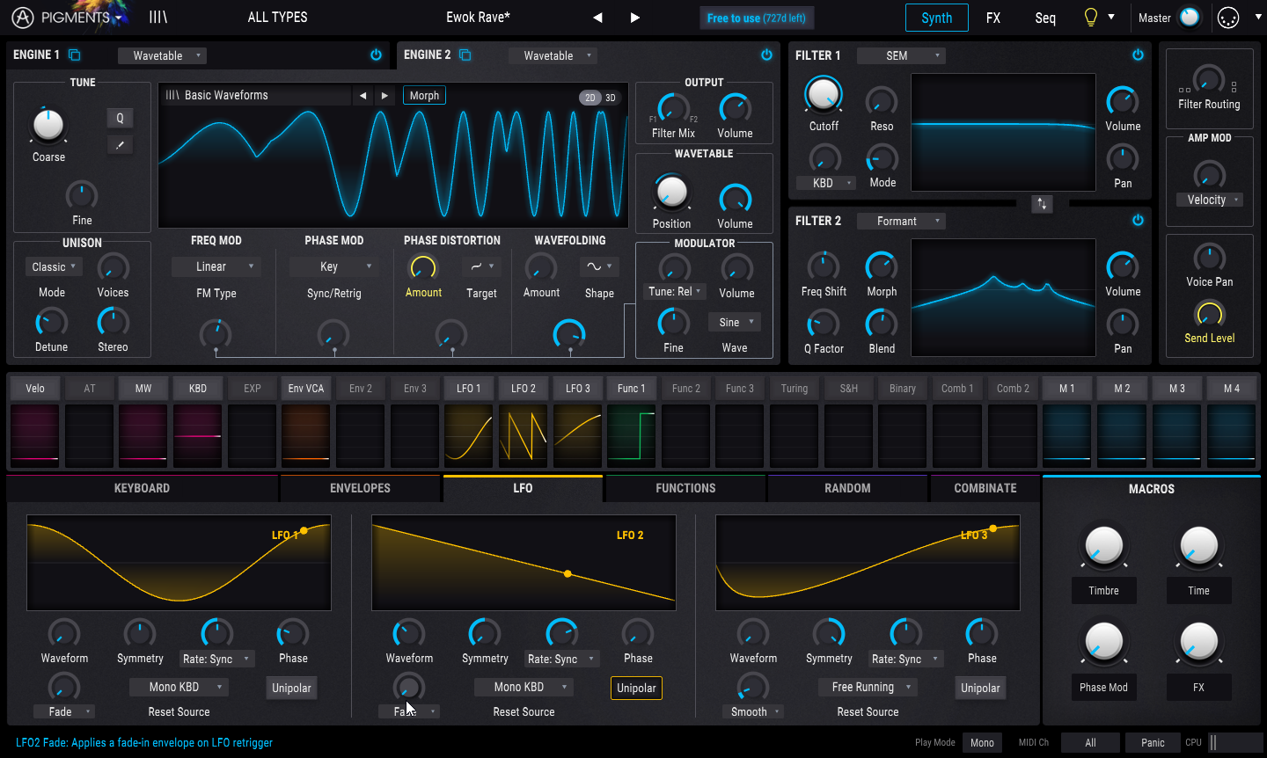This screenshot has height=758, width=1267.
Task: Click the Filter 1 Cutoff knob
Action: 824,95
